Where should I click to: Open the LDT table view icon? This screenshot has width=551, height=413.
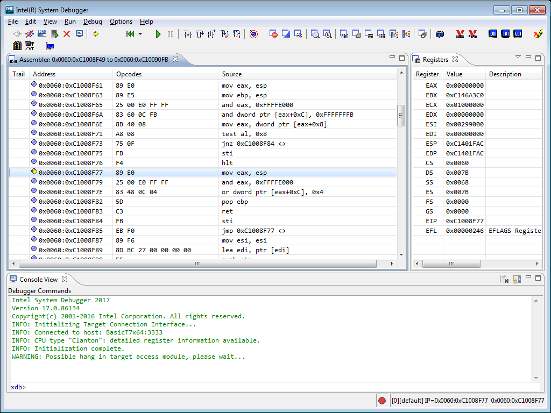(518, 34)
